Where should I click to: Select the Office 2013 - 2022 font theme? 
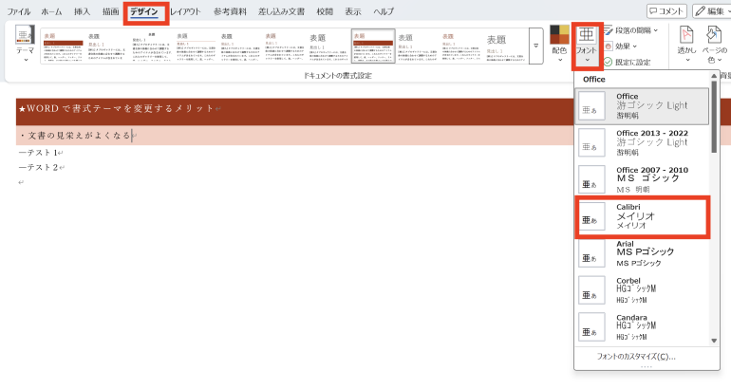click(x=642, y=142)
